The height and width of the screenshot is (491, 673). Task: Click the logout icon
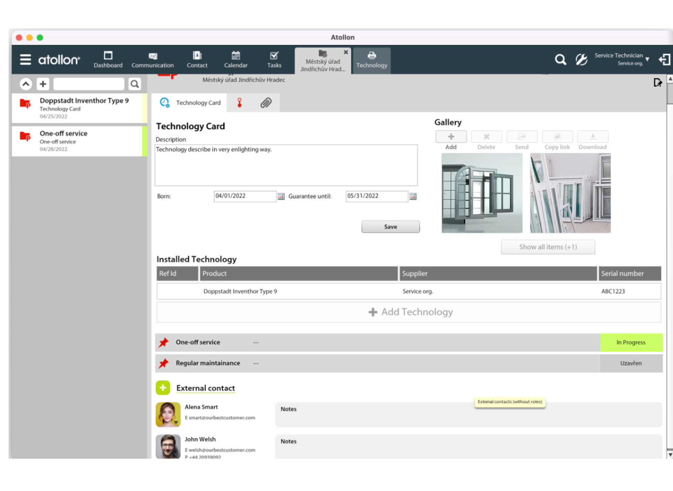tap(664, 60)
